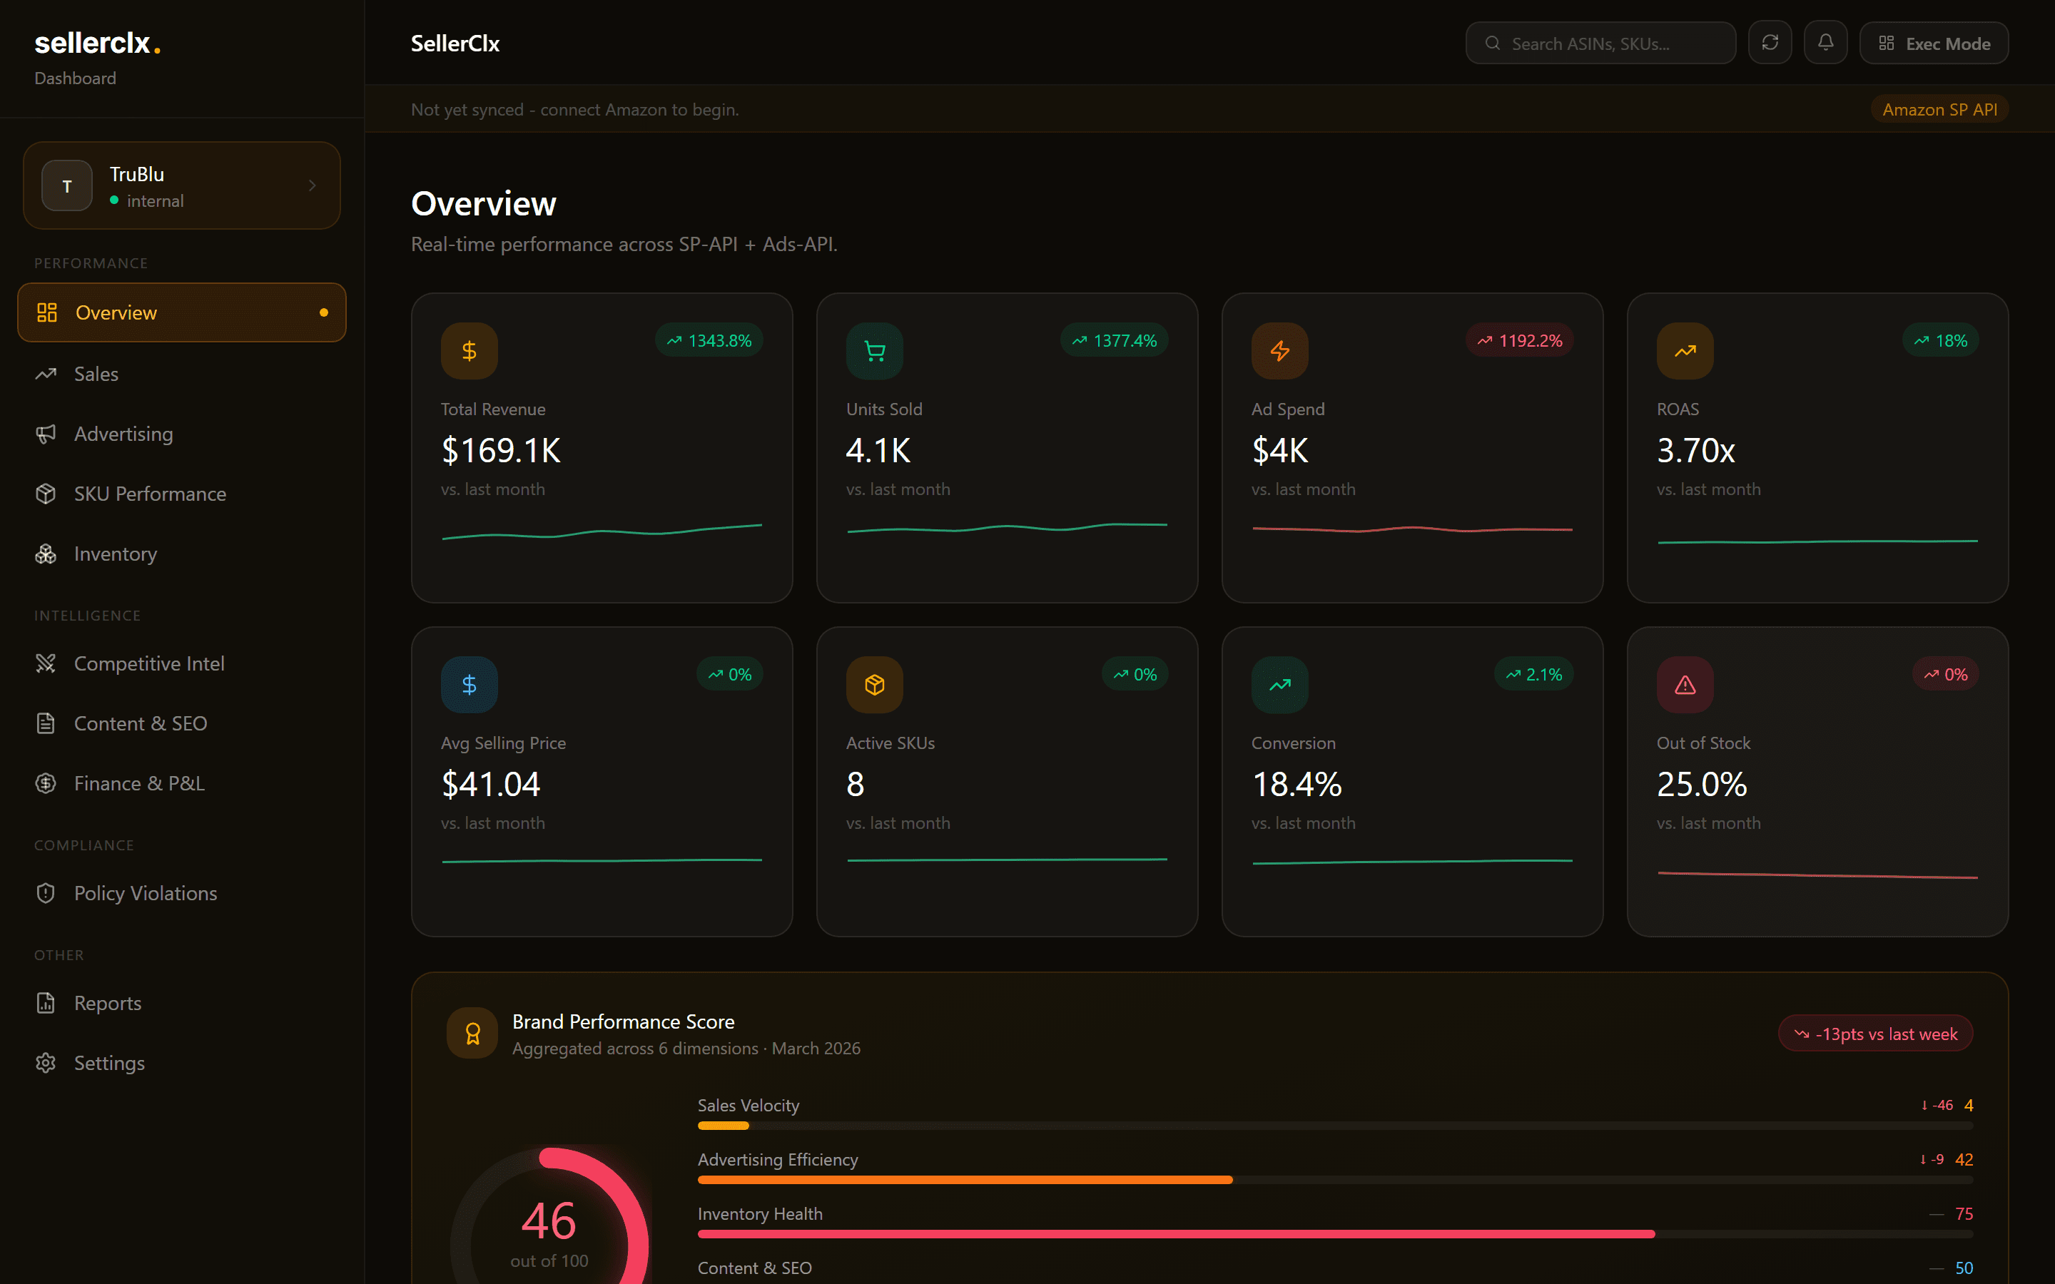This screenshot has width=2055, height=1284.
Task: Click the Sales trend icon in sidebar
Action: 46,374
